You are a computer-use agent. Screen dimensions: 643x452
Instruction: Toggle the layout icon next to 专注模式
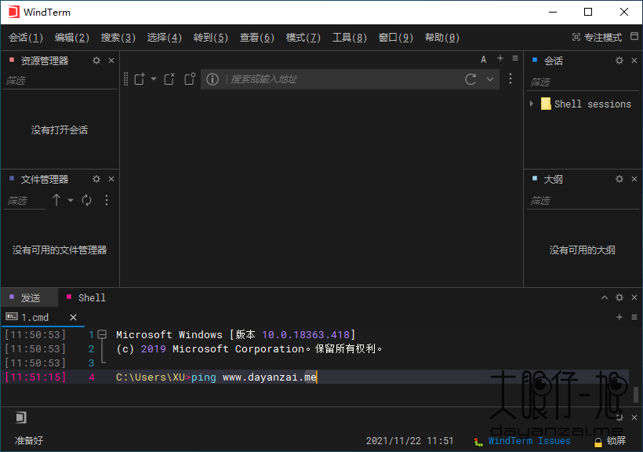(x=634, y=36)
